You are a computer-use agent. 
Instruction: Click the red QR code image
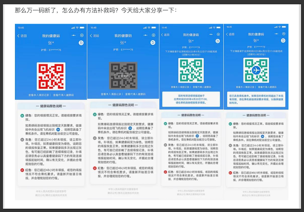50,75
